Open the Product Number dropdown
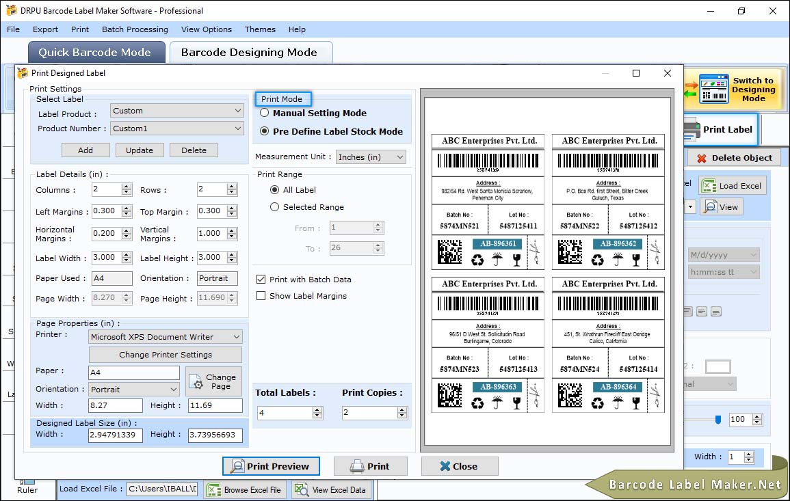Image resolution: width=790 pixels, height=501 pixels. tap(177, 128)
